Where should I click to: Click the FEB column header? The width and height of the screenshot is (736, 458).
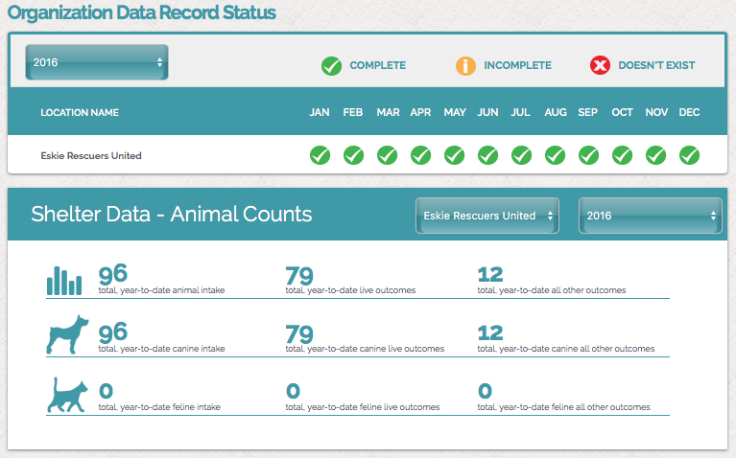[353, 112]
